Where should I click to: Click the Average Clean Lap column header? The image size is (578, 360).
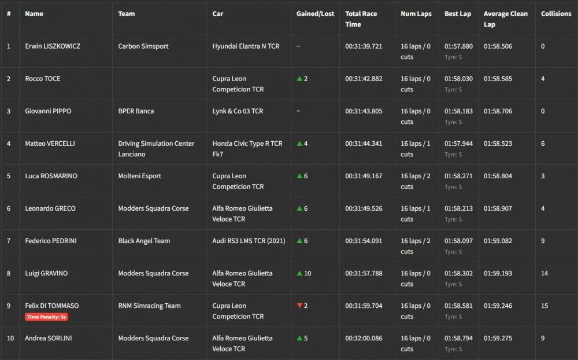505,19
